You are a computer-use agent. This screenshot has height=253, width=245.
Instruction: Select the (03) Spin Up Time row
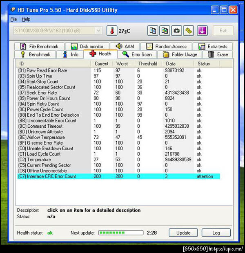[119, 76]
